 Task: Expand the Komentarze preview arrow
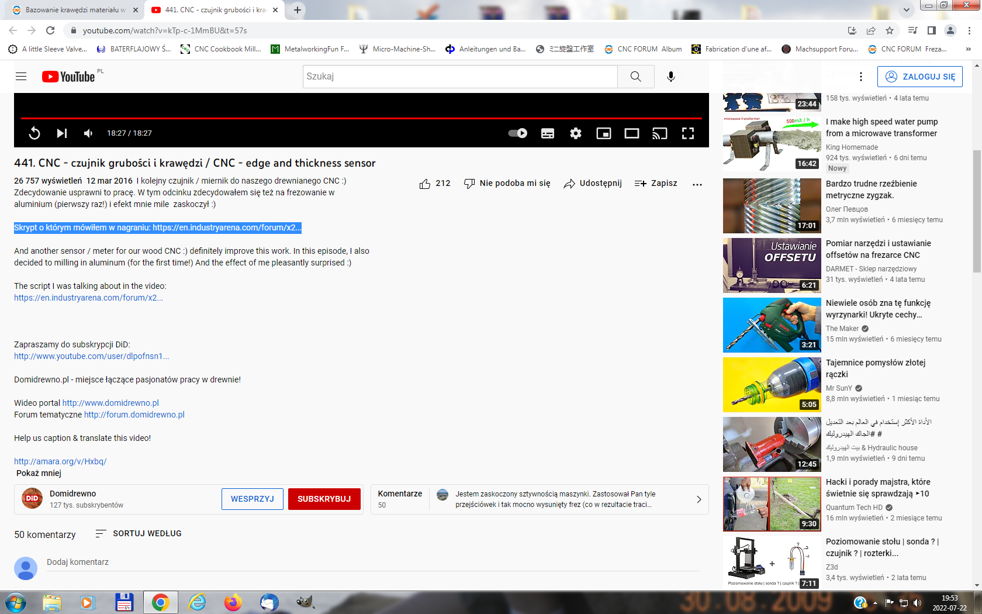point(699,499)
